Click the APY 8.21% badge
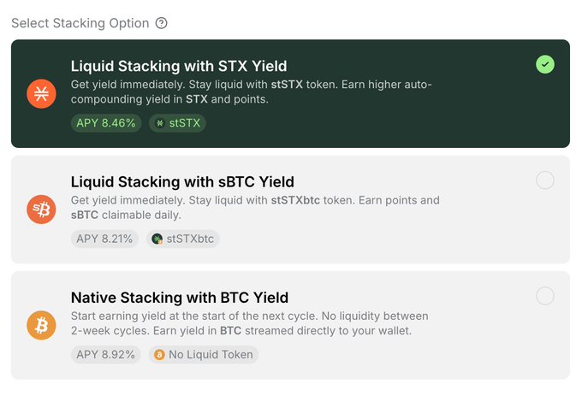 click(104, 239)
